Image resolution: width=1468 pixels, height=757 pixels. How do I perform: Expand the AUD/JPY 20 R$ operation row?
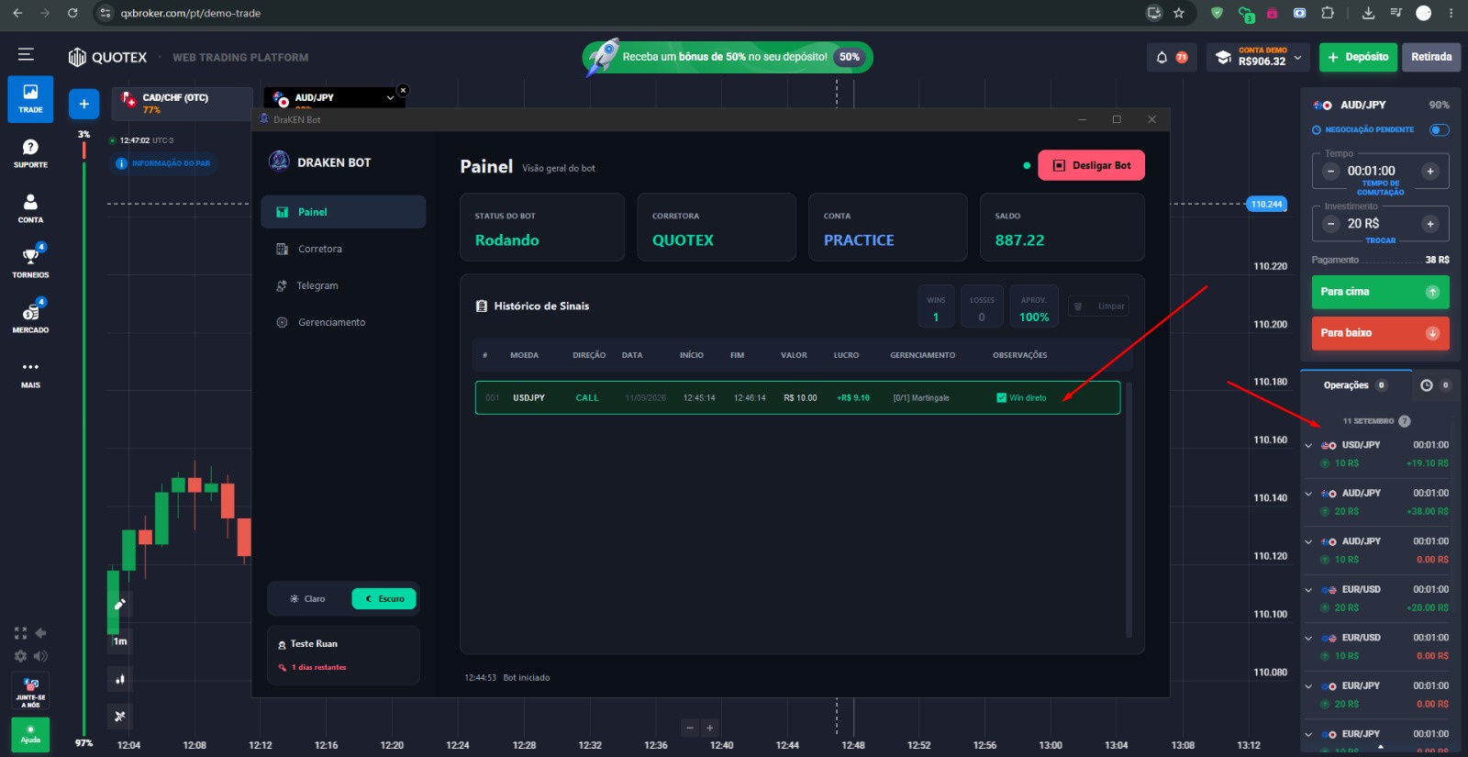1308,494
